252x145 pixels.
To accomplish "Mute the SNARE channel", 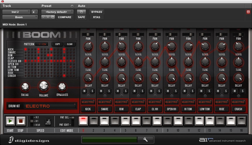I will pos(101,91).
